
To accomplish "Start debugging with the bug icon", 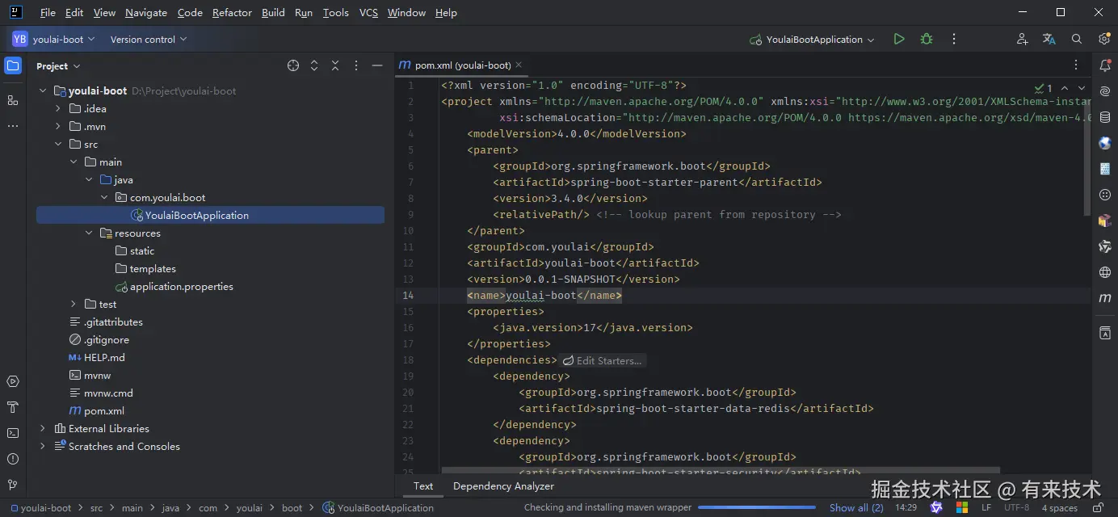I will pos(926,40).
